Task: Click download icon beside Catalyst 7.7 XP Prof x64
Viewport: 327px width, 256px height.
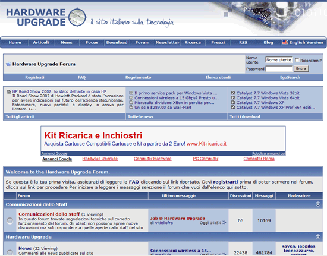Action: [x=233, y=108]
